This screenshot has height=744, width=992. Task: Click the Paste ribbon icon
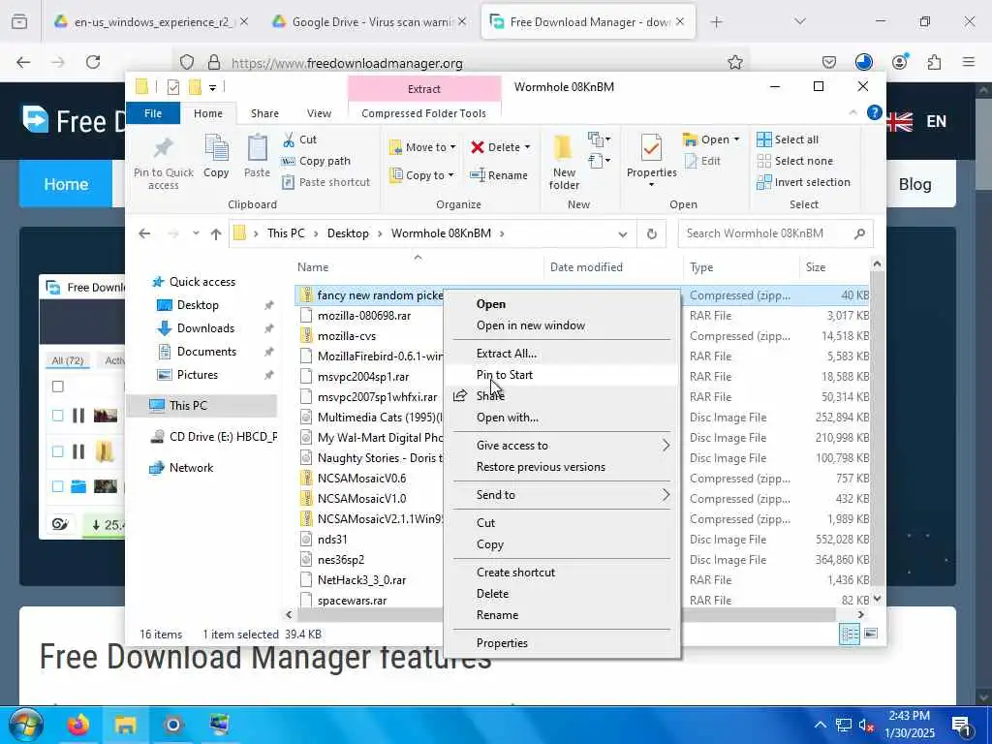coord(257,156)
